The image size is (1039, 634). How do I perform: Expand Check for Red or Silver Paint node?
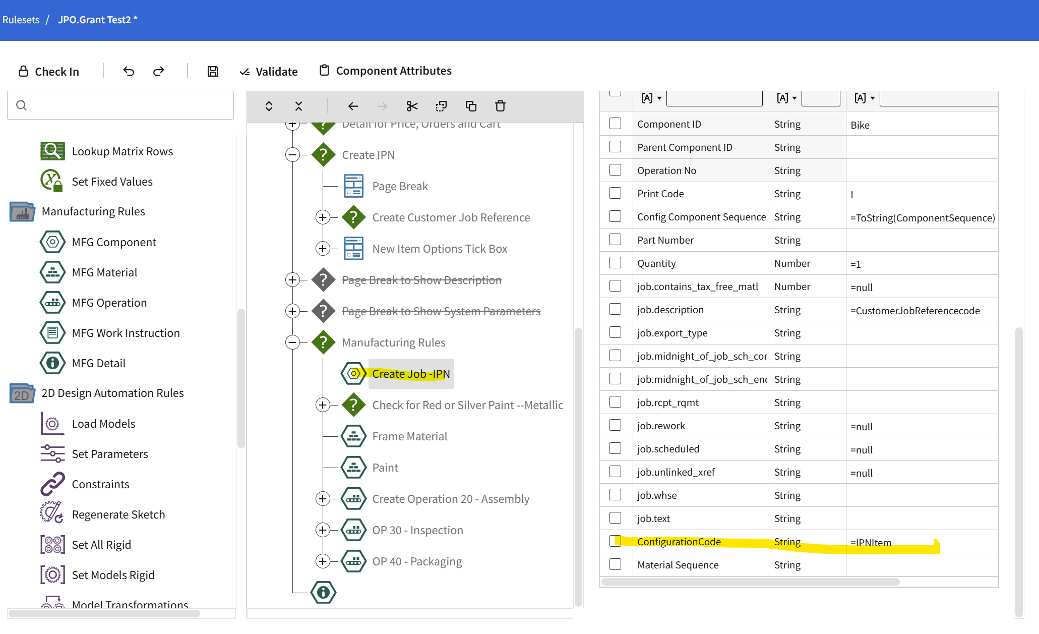[x=323, y=405]
